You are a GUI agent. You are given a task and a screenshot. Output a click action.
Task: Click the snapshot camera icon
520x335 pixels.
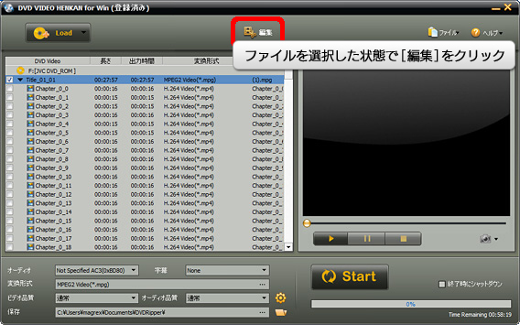click(485, 239)
